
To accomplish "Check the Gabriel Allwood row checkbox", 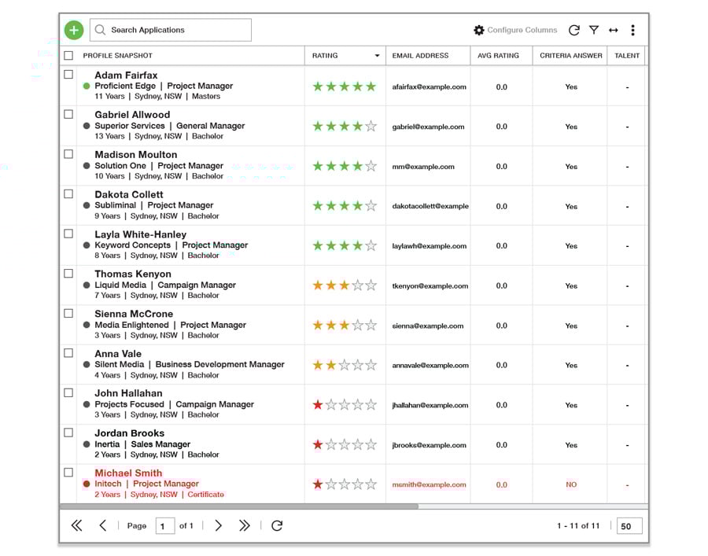I will tap(68, 114).
